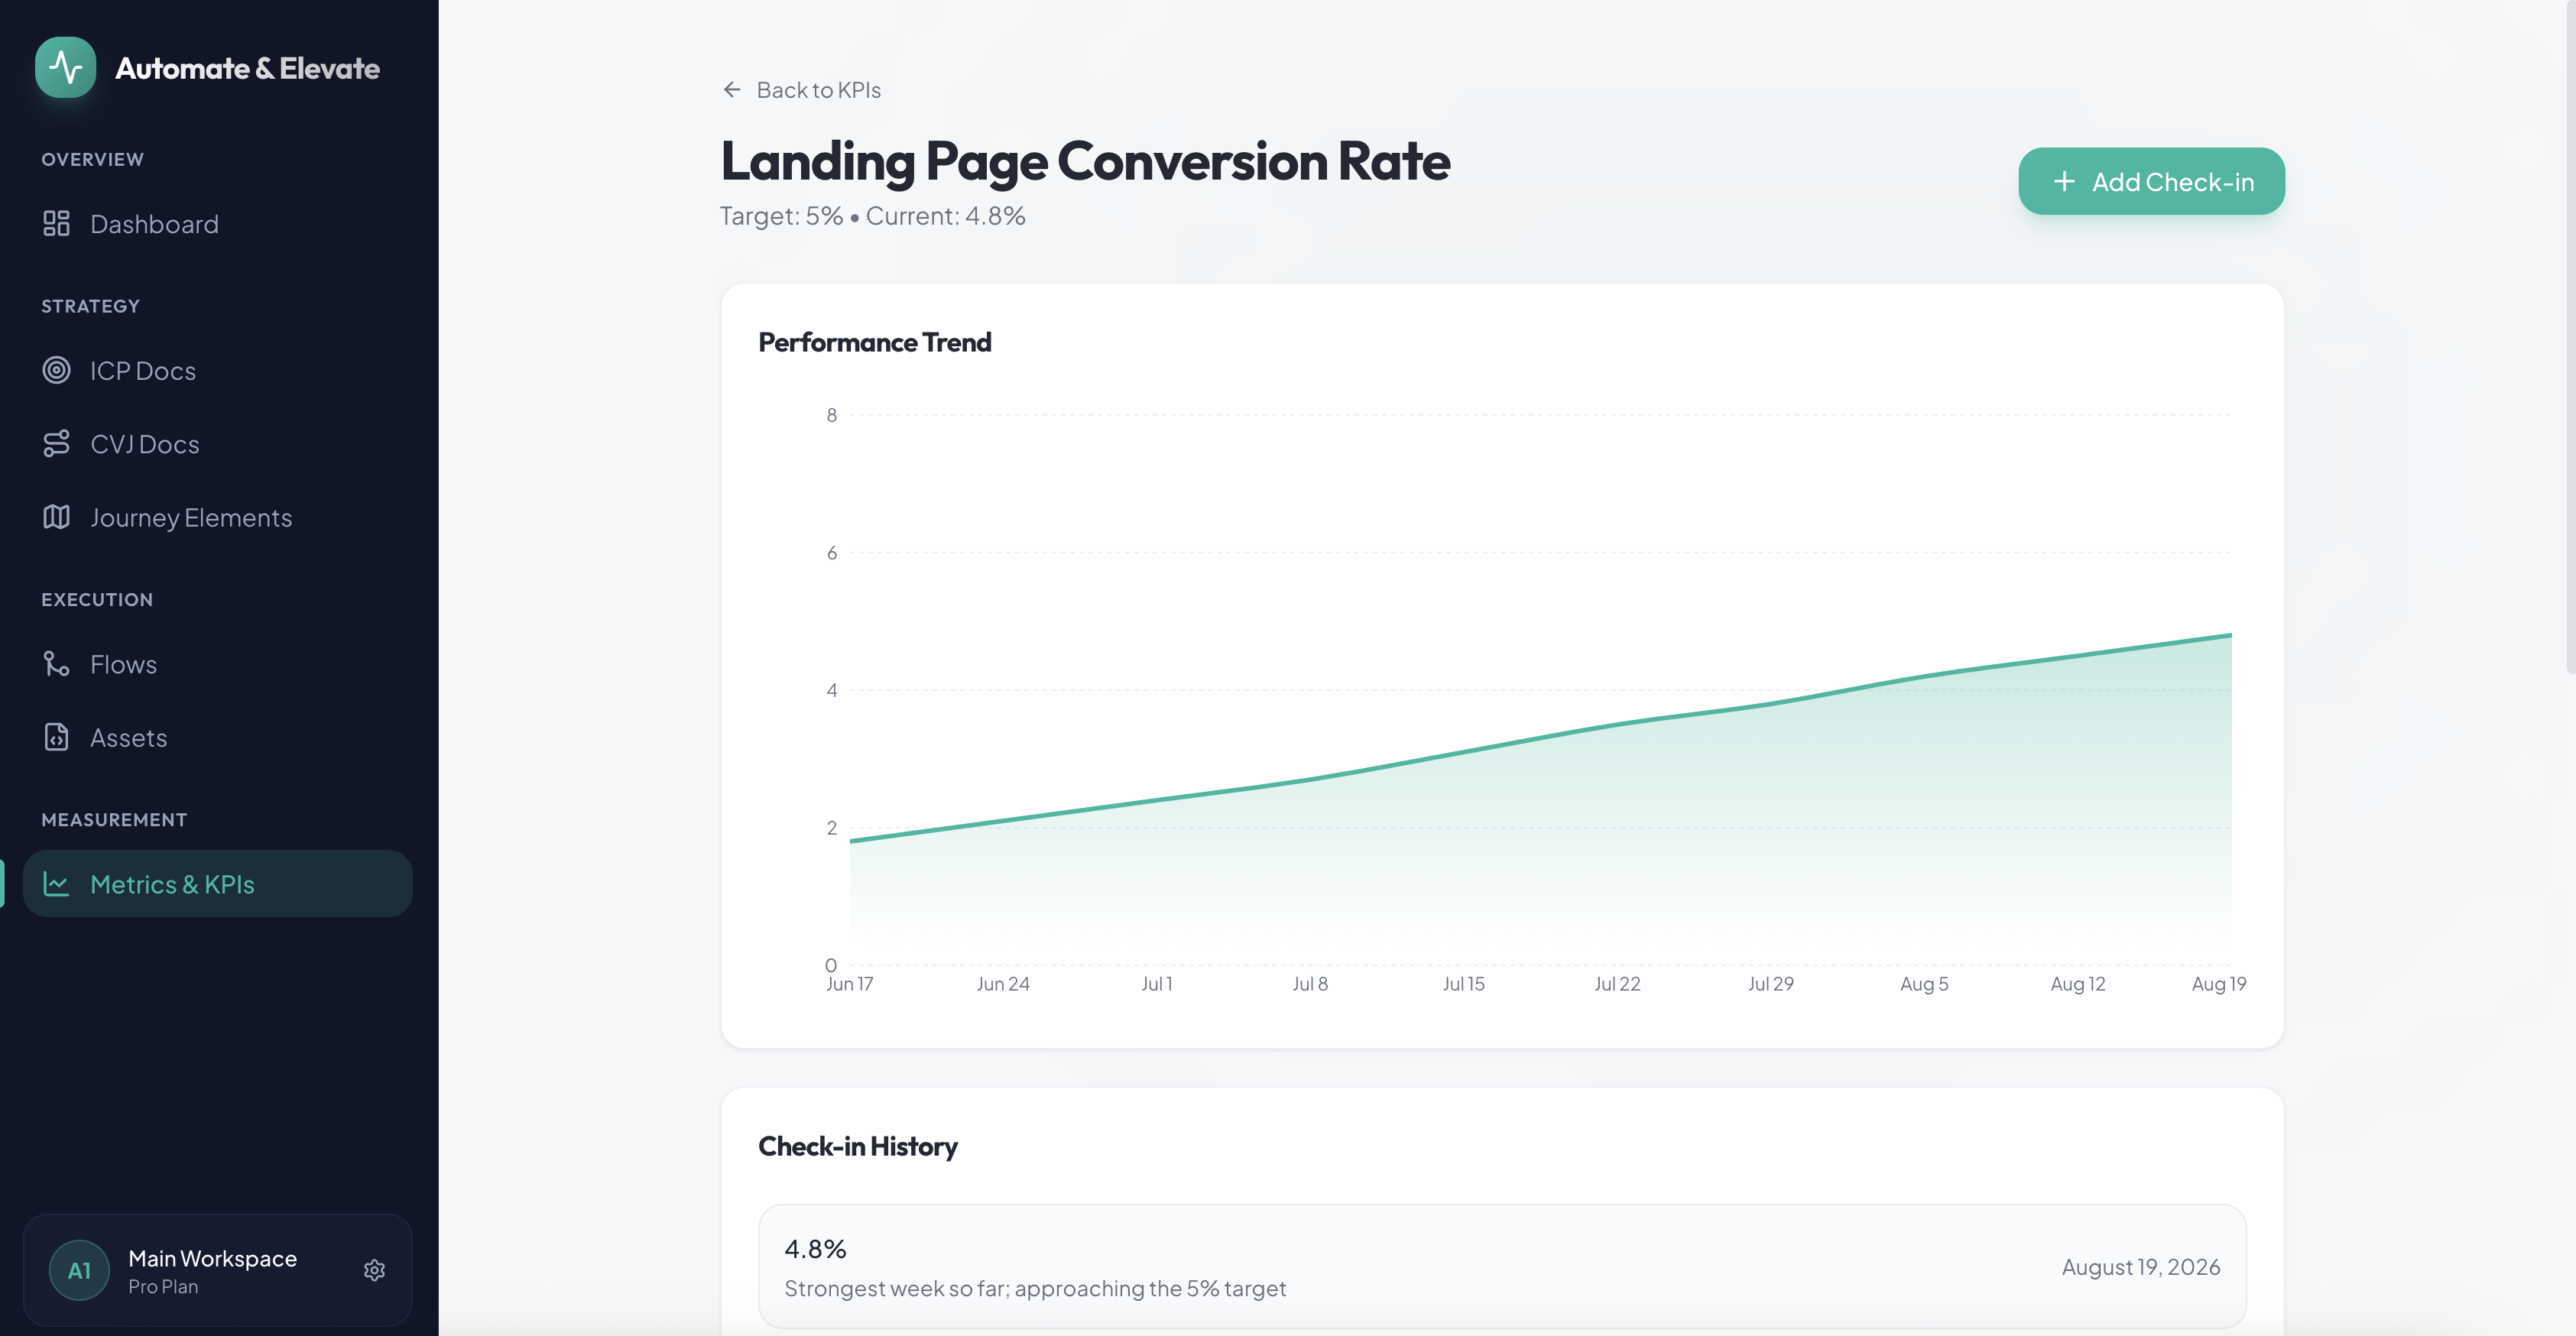Click the Jun 24 chart axis label

click(x=1003, y=983)
